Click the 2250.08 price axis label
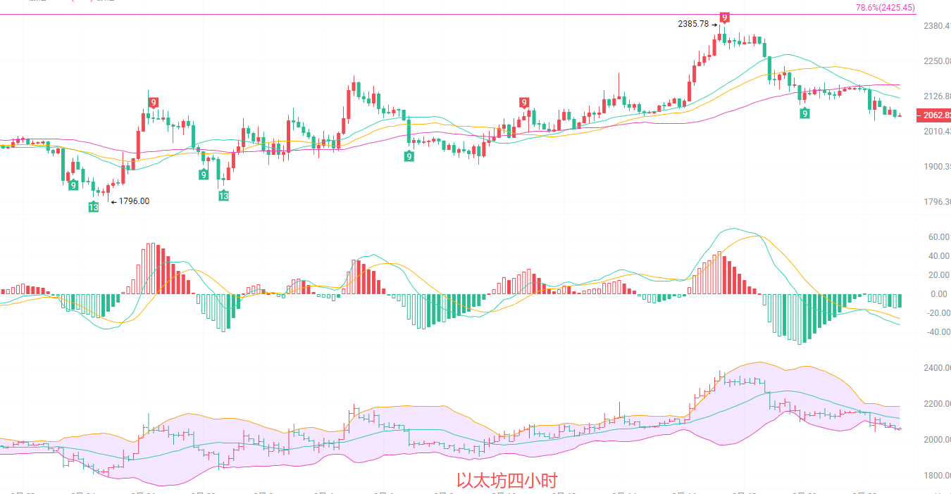 point(936,61)
